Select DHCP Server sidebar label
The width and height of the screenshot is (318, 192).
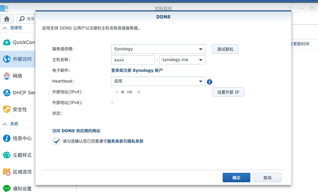(x=24, y=93)
